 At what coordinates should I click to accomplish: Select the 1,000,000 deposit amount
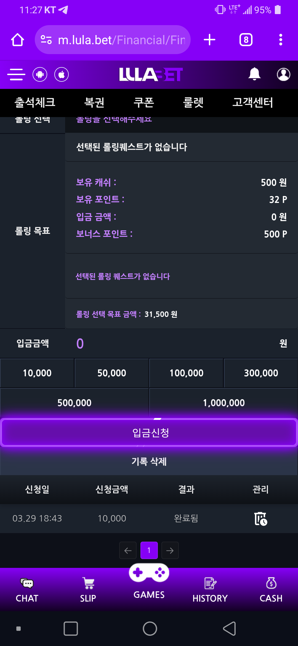pos(223,403)
